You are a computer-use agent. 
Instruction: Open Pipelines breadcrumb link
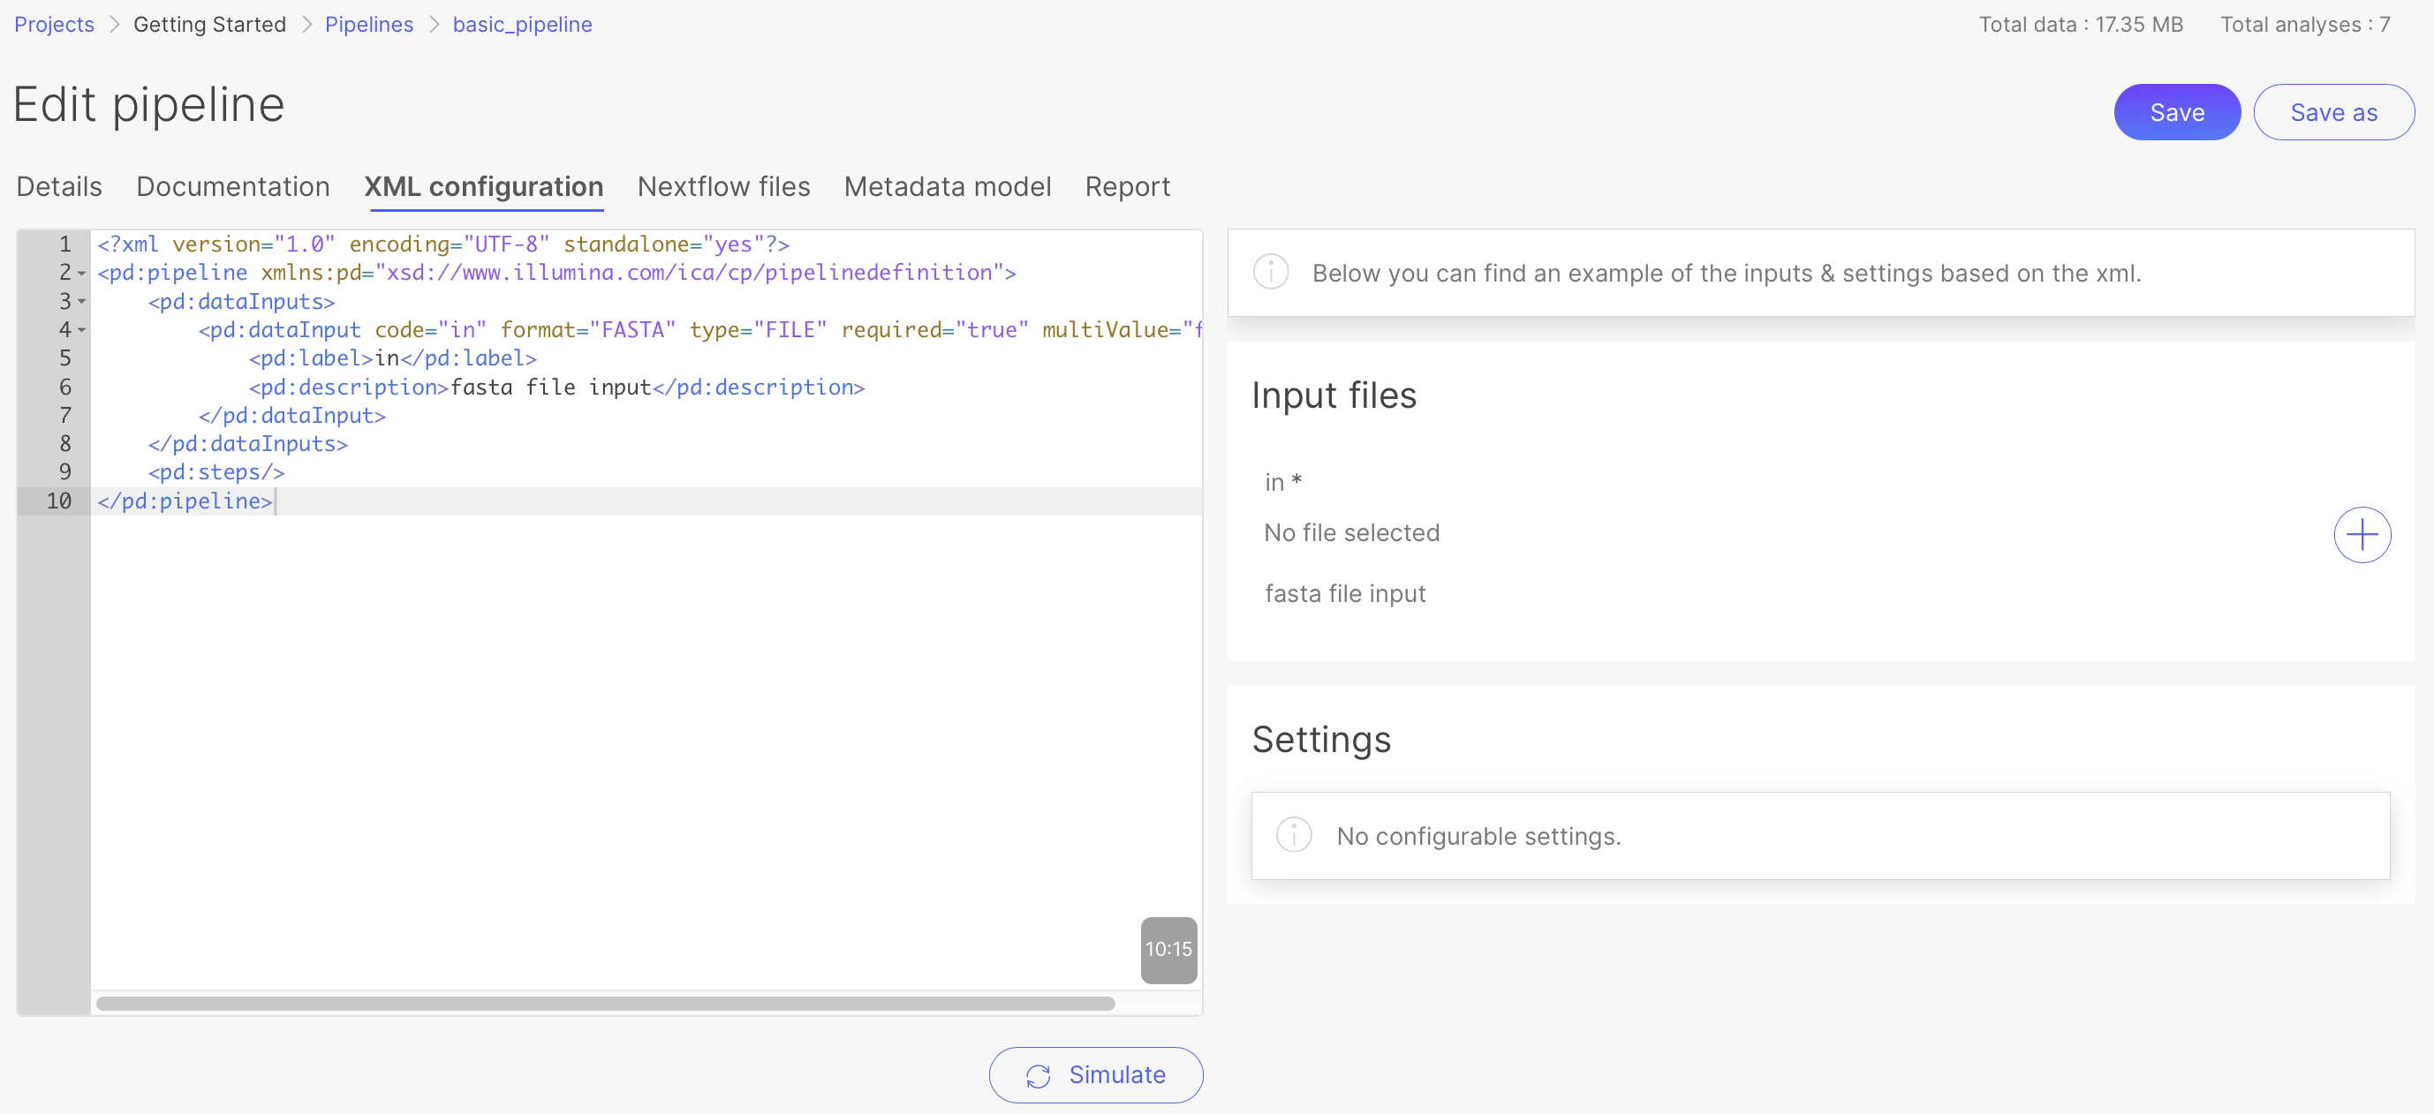(x=368, y=25)
